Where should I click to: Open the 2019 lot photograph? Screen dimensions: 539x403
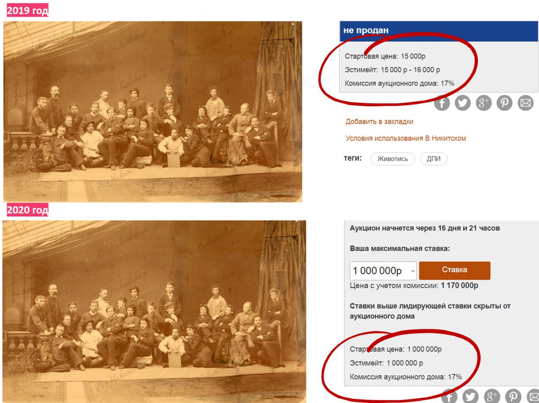[153, 112]
